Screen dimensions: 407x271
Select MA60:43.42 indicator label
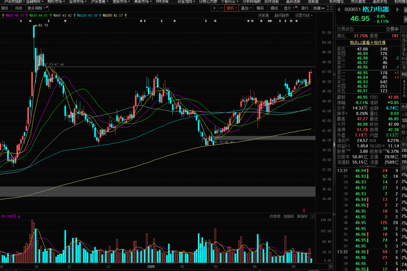tap(62, 15)
